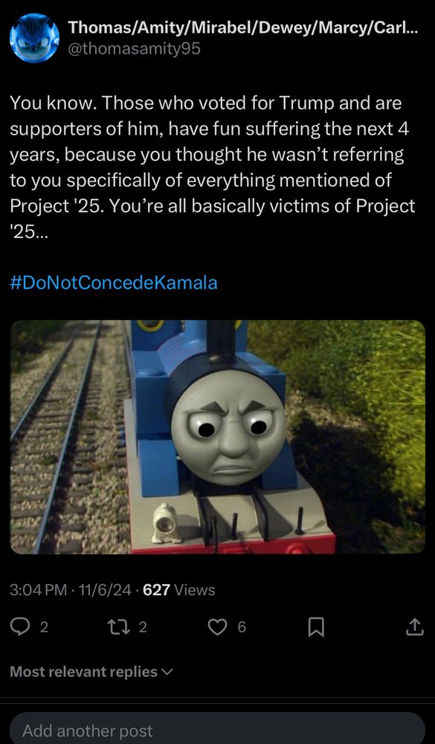Focus the Add another post field
This screenshot has width=435, height=744.
click(217, 728)
